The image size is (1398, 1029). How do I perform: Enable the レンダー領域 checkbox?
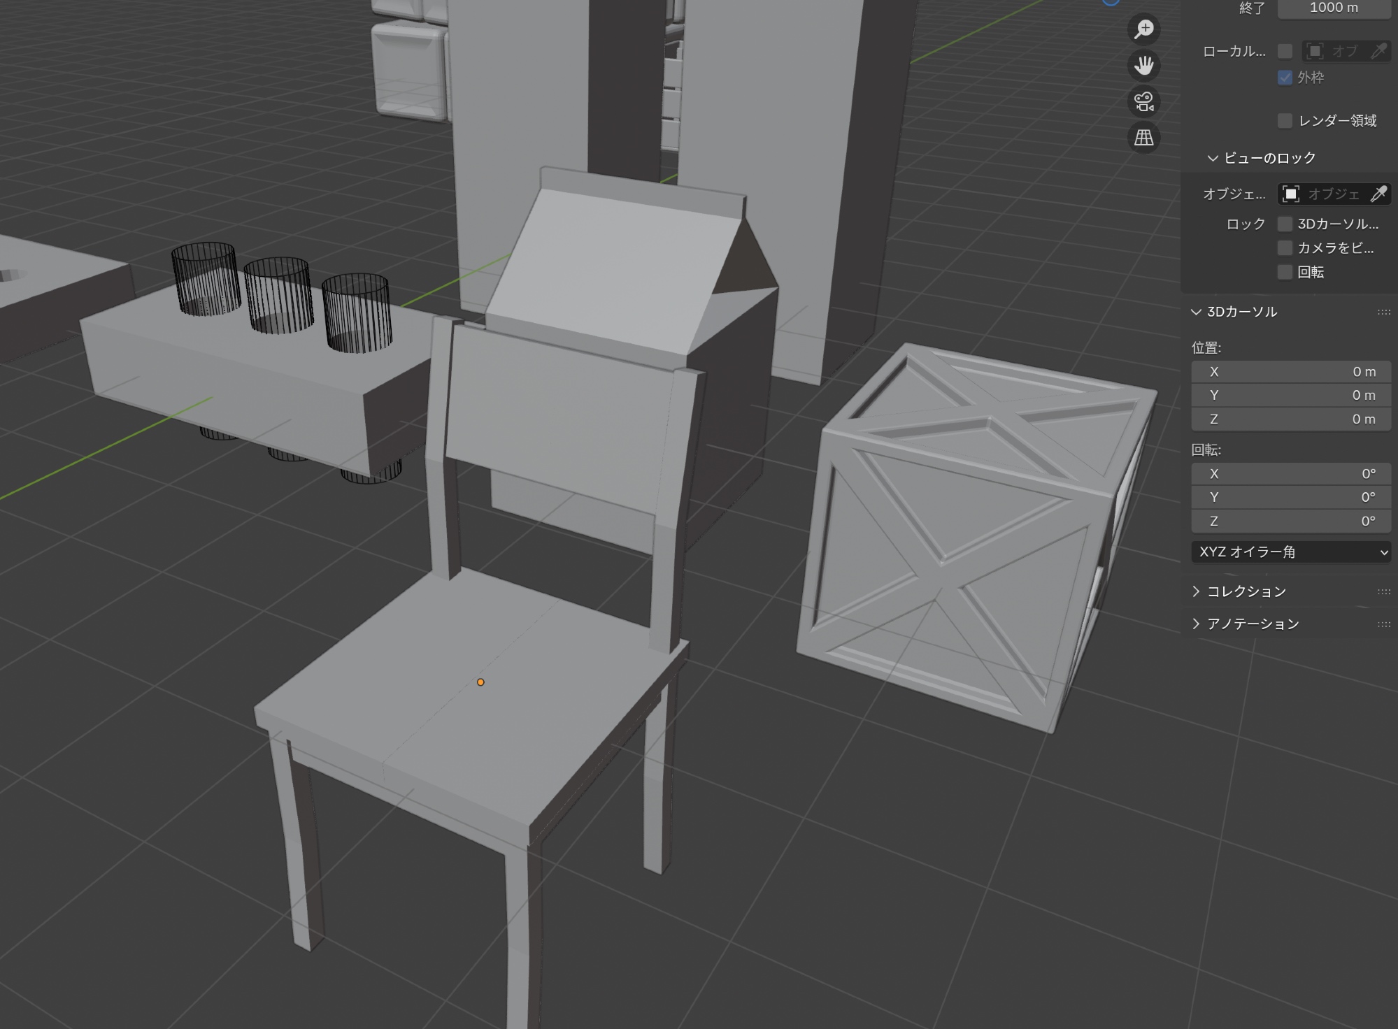coord(1285,121)
